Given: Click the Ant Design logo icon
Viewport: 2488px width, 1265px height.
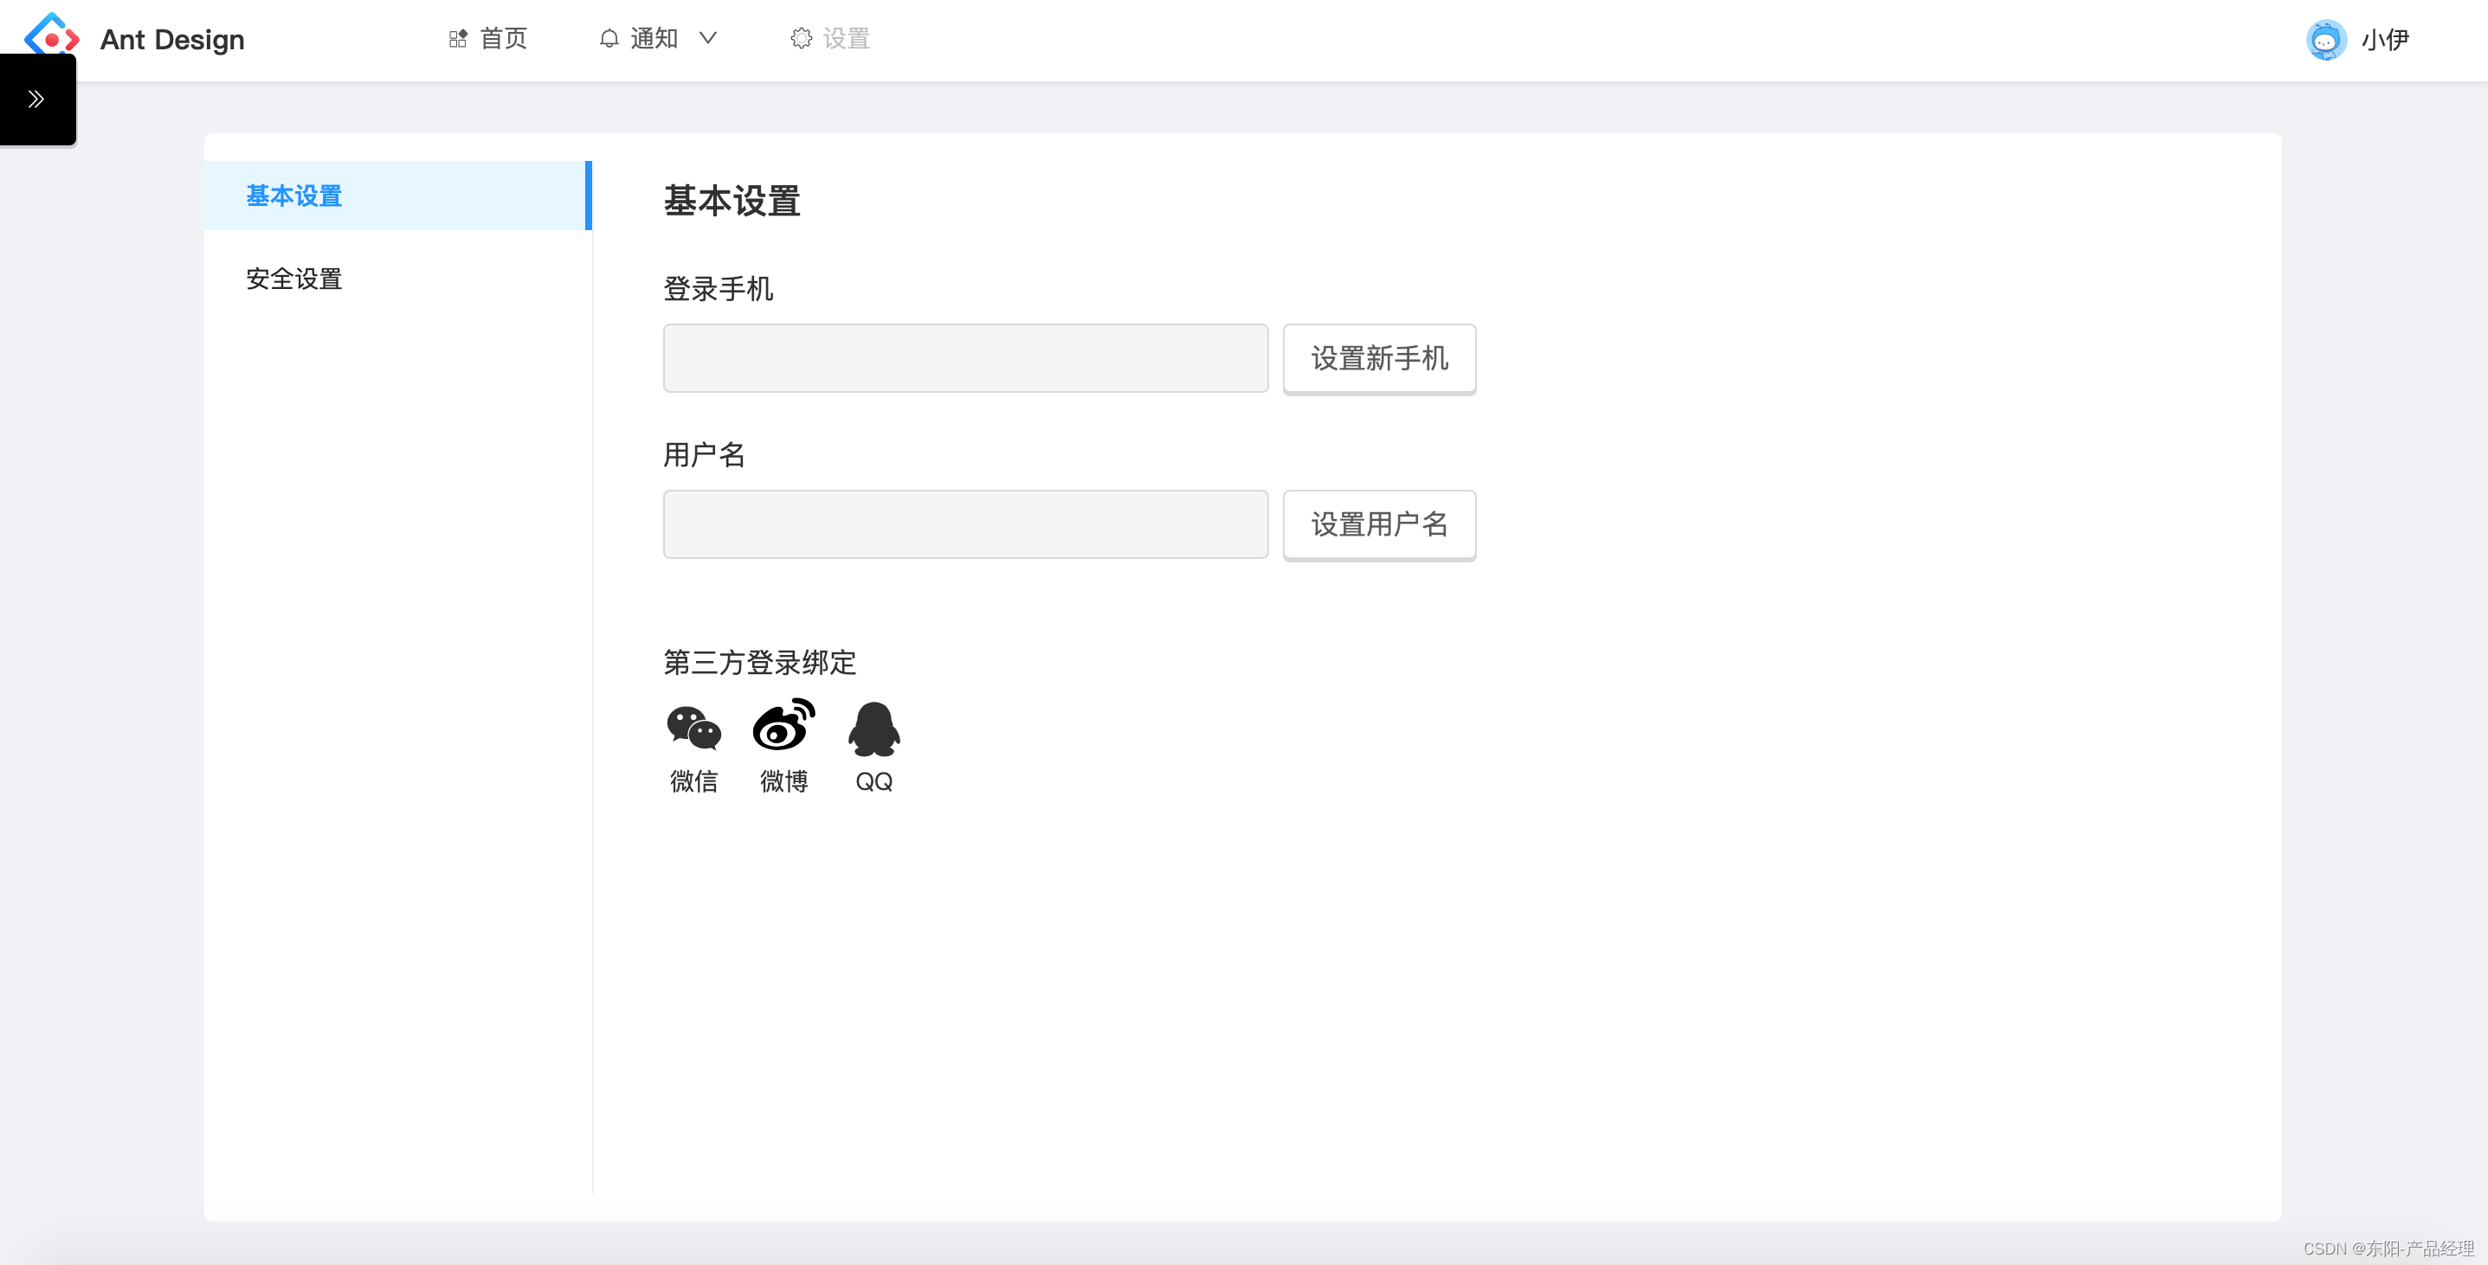Looking at the screenshot, I should pos(51,36).
